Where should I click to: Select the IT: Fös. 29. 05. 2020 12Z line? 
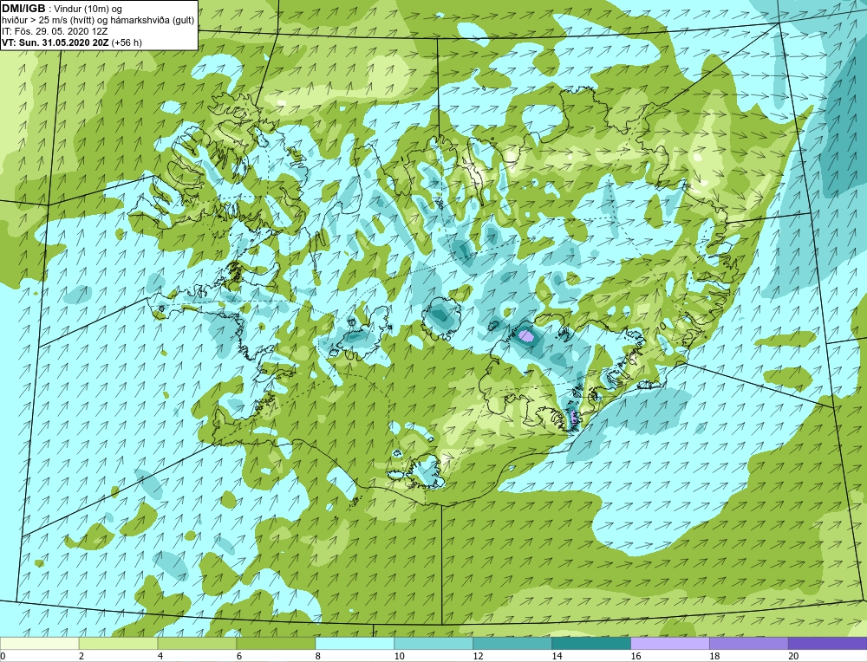coord(55,31)
